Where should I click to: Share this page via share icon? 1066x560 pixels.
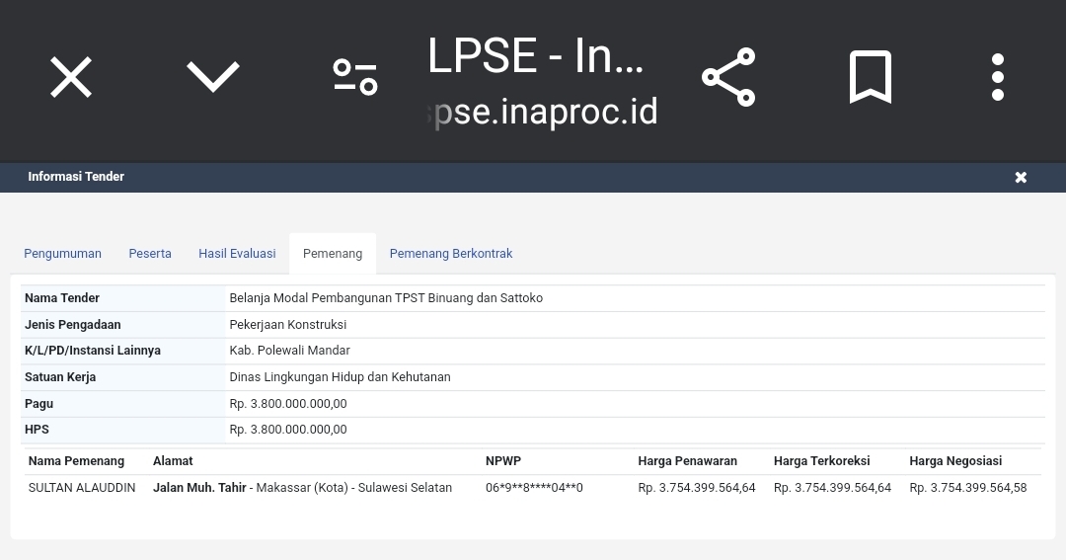pos(728,77)
